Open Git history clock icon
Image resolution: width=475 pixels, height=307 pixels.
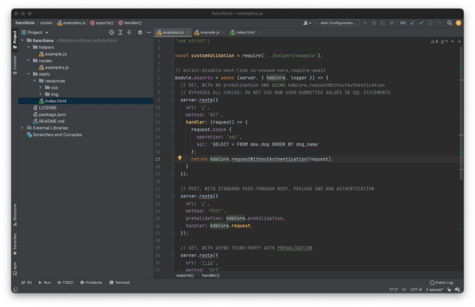pos(430,23)
